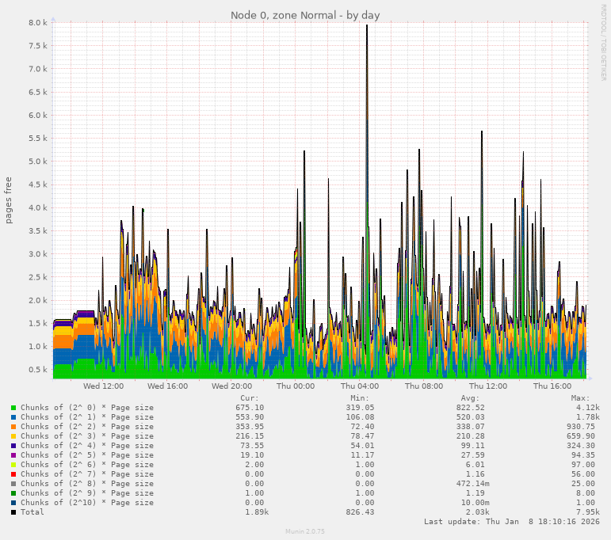Click the 'Cur:' column header in the legend
Screen dimensions: 611x540
249,398
